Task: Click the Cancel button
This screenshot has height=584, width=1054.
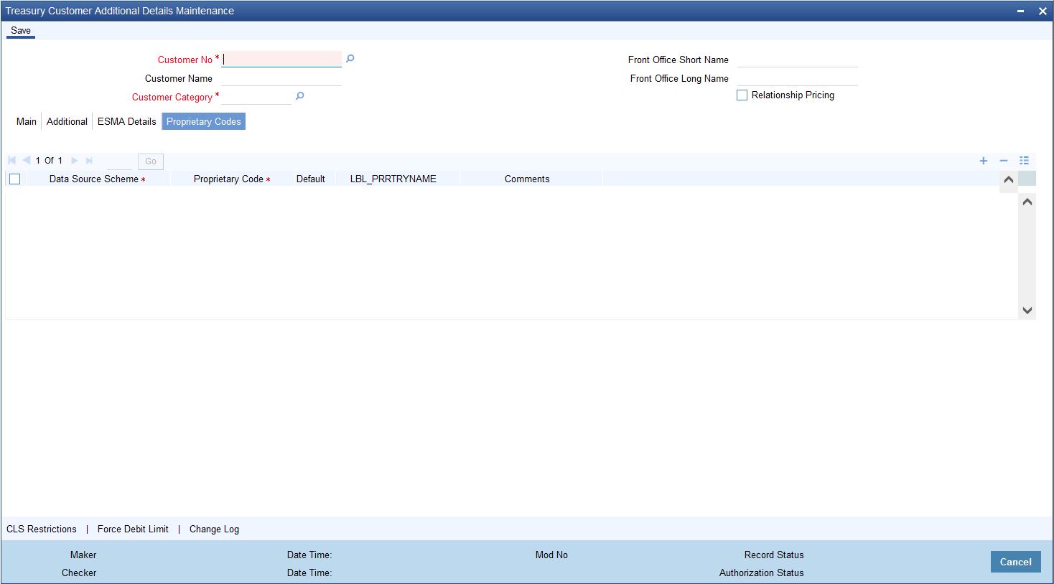Action: [1016, 562]
